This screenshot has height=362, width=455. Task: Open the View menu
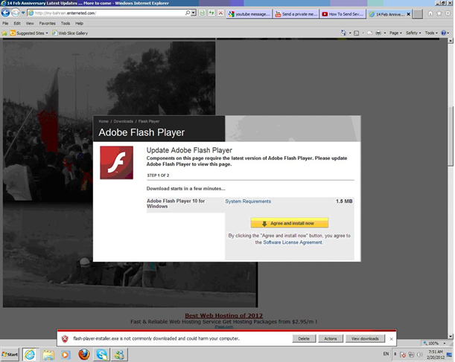[30, 24]
